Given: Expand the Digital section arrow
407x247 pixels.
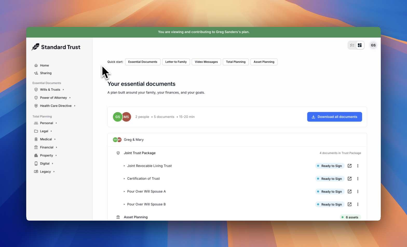Looking at the screenshot, I should click(x=53, y=164).
